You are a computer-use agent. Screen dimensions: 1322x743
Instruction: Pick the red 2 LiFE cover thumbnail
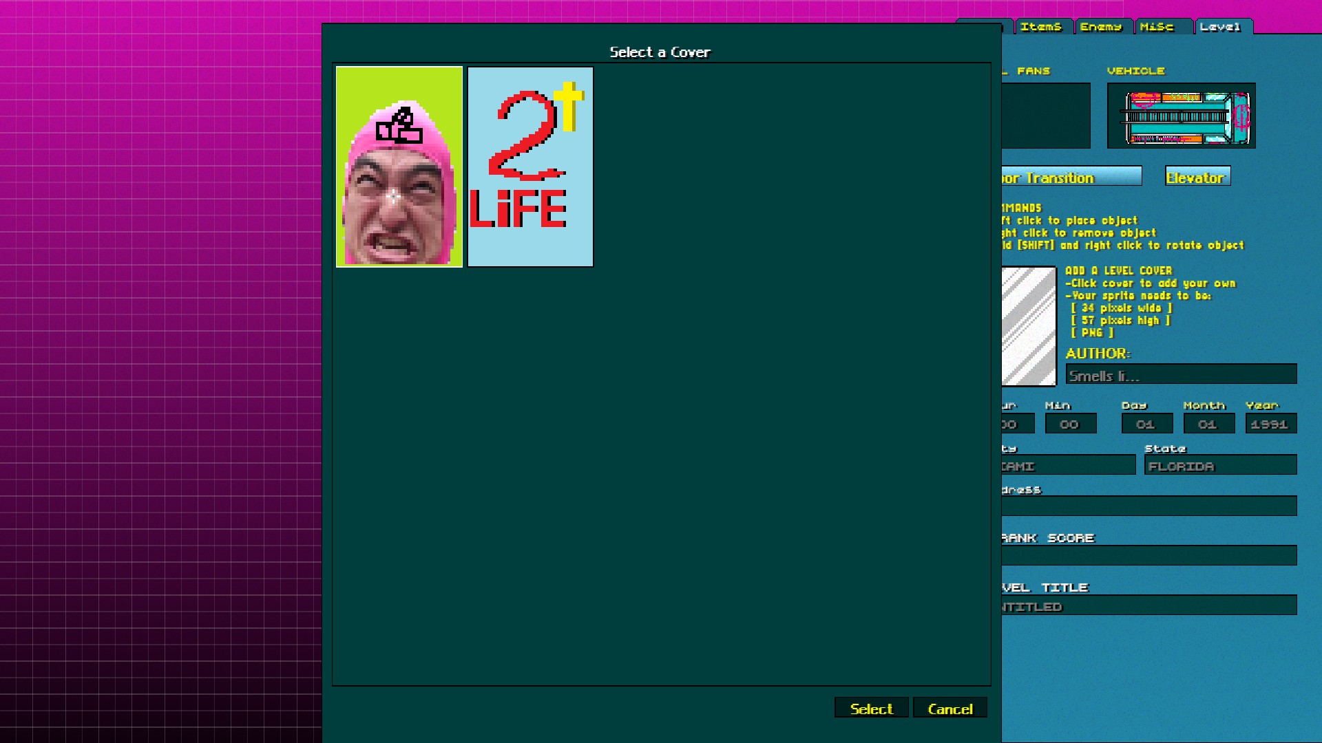[530, 166]
